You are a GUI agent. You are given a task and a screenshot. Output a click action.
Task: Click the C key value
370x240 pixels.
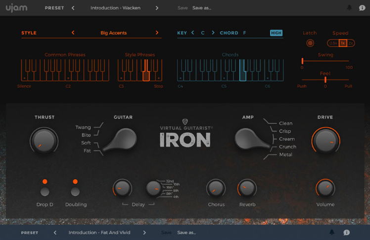click(203, 33)
